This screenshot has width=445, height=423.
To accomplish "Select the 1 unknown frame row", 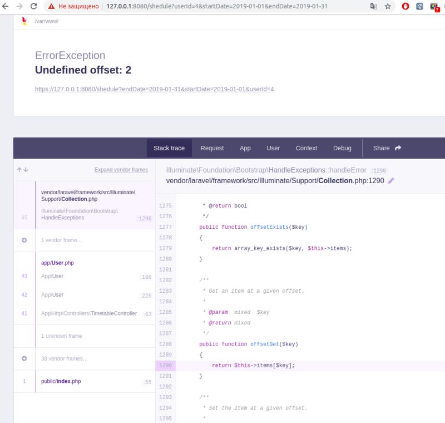I will pyautogui.click(x=85, y=336).
